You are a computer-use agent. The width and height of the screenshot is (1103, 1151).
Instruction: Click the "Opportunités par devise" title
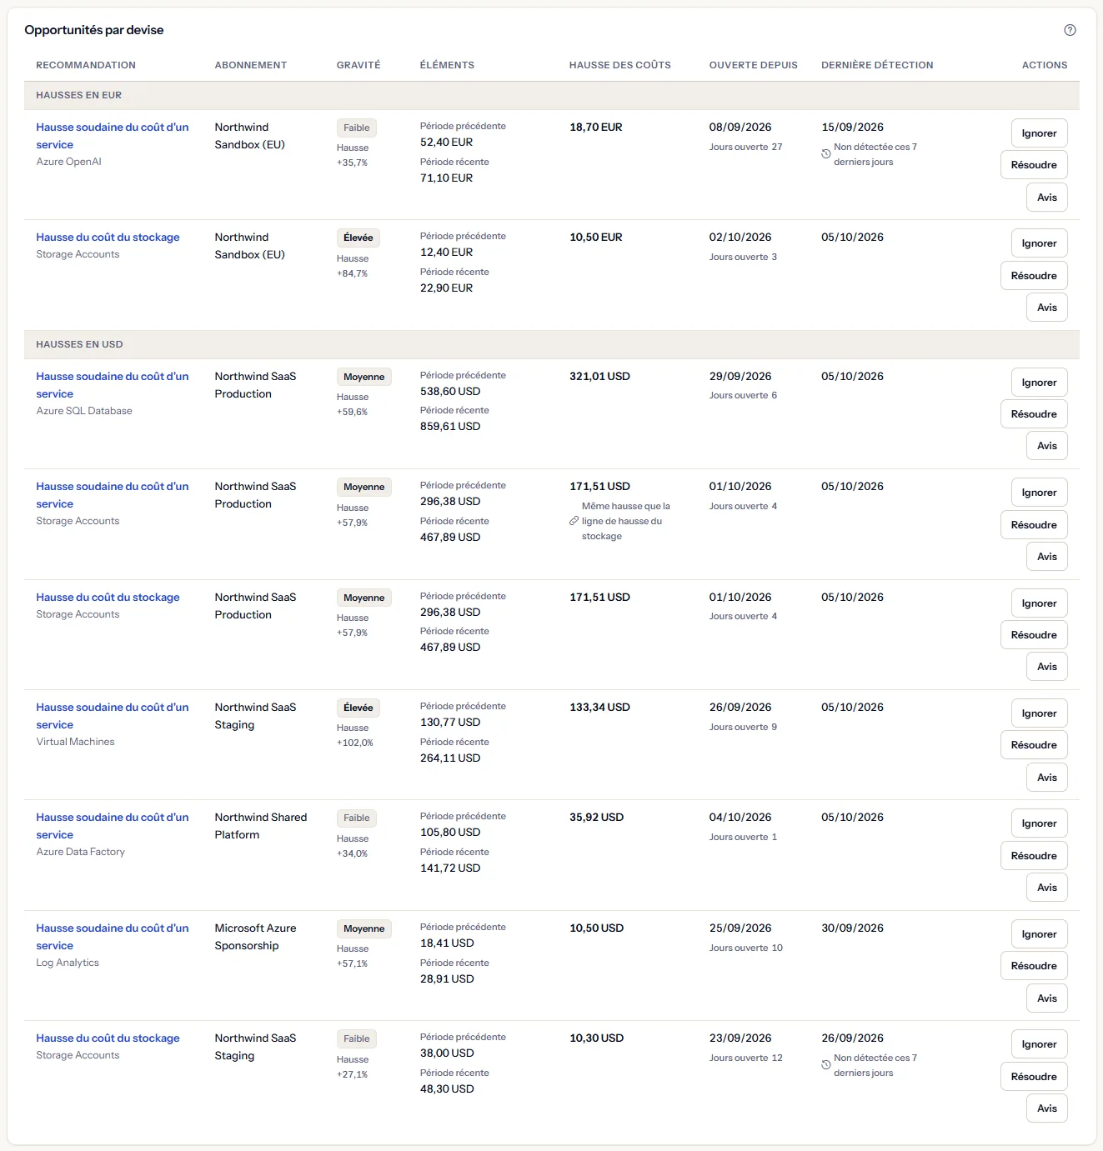(x=94, y=30)
